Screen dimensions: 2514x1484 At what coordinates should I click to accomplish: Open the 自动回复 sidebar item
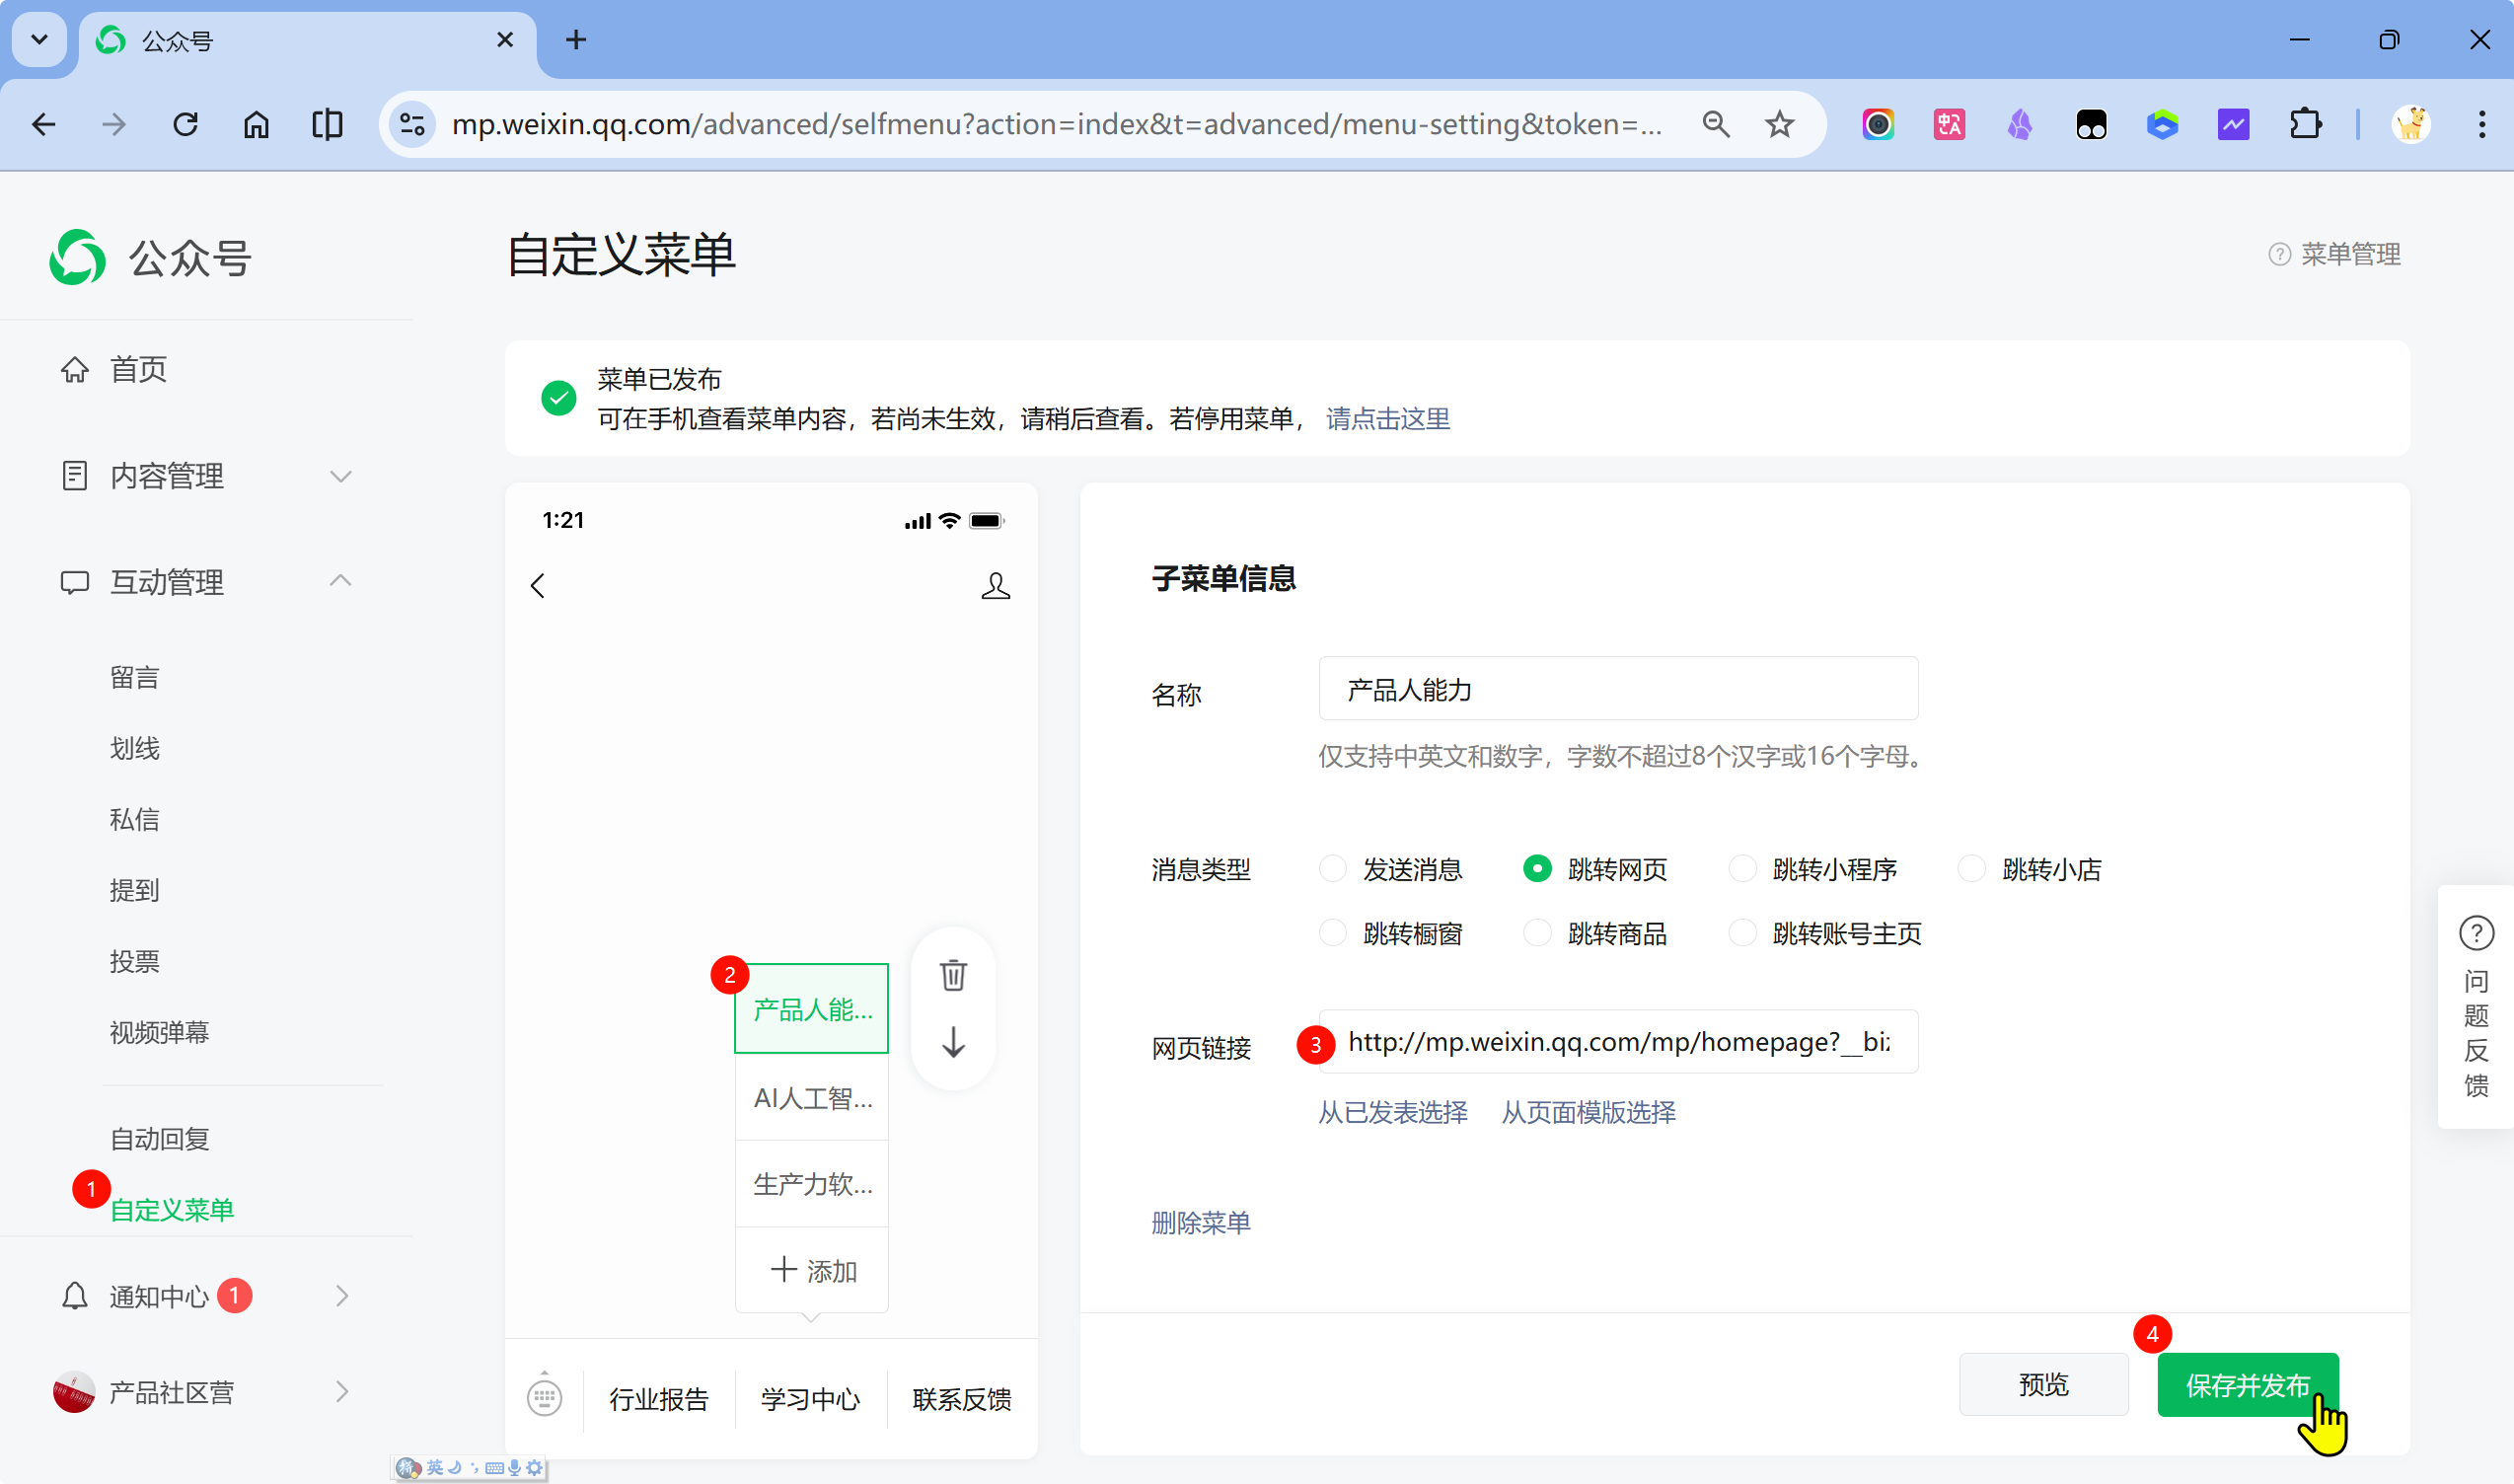point(159,1139)
